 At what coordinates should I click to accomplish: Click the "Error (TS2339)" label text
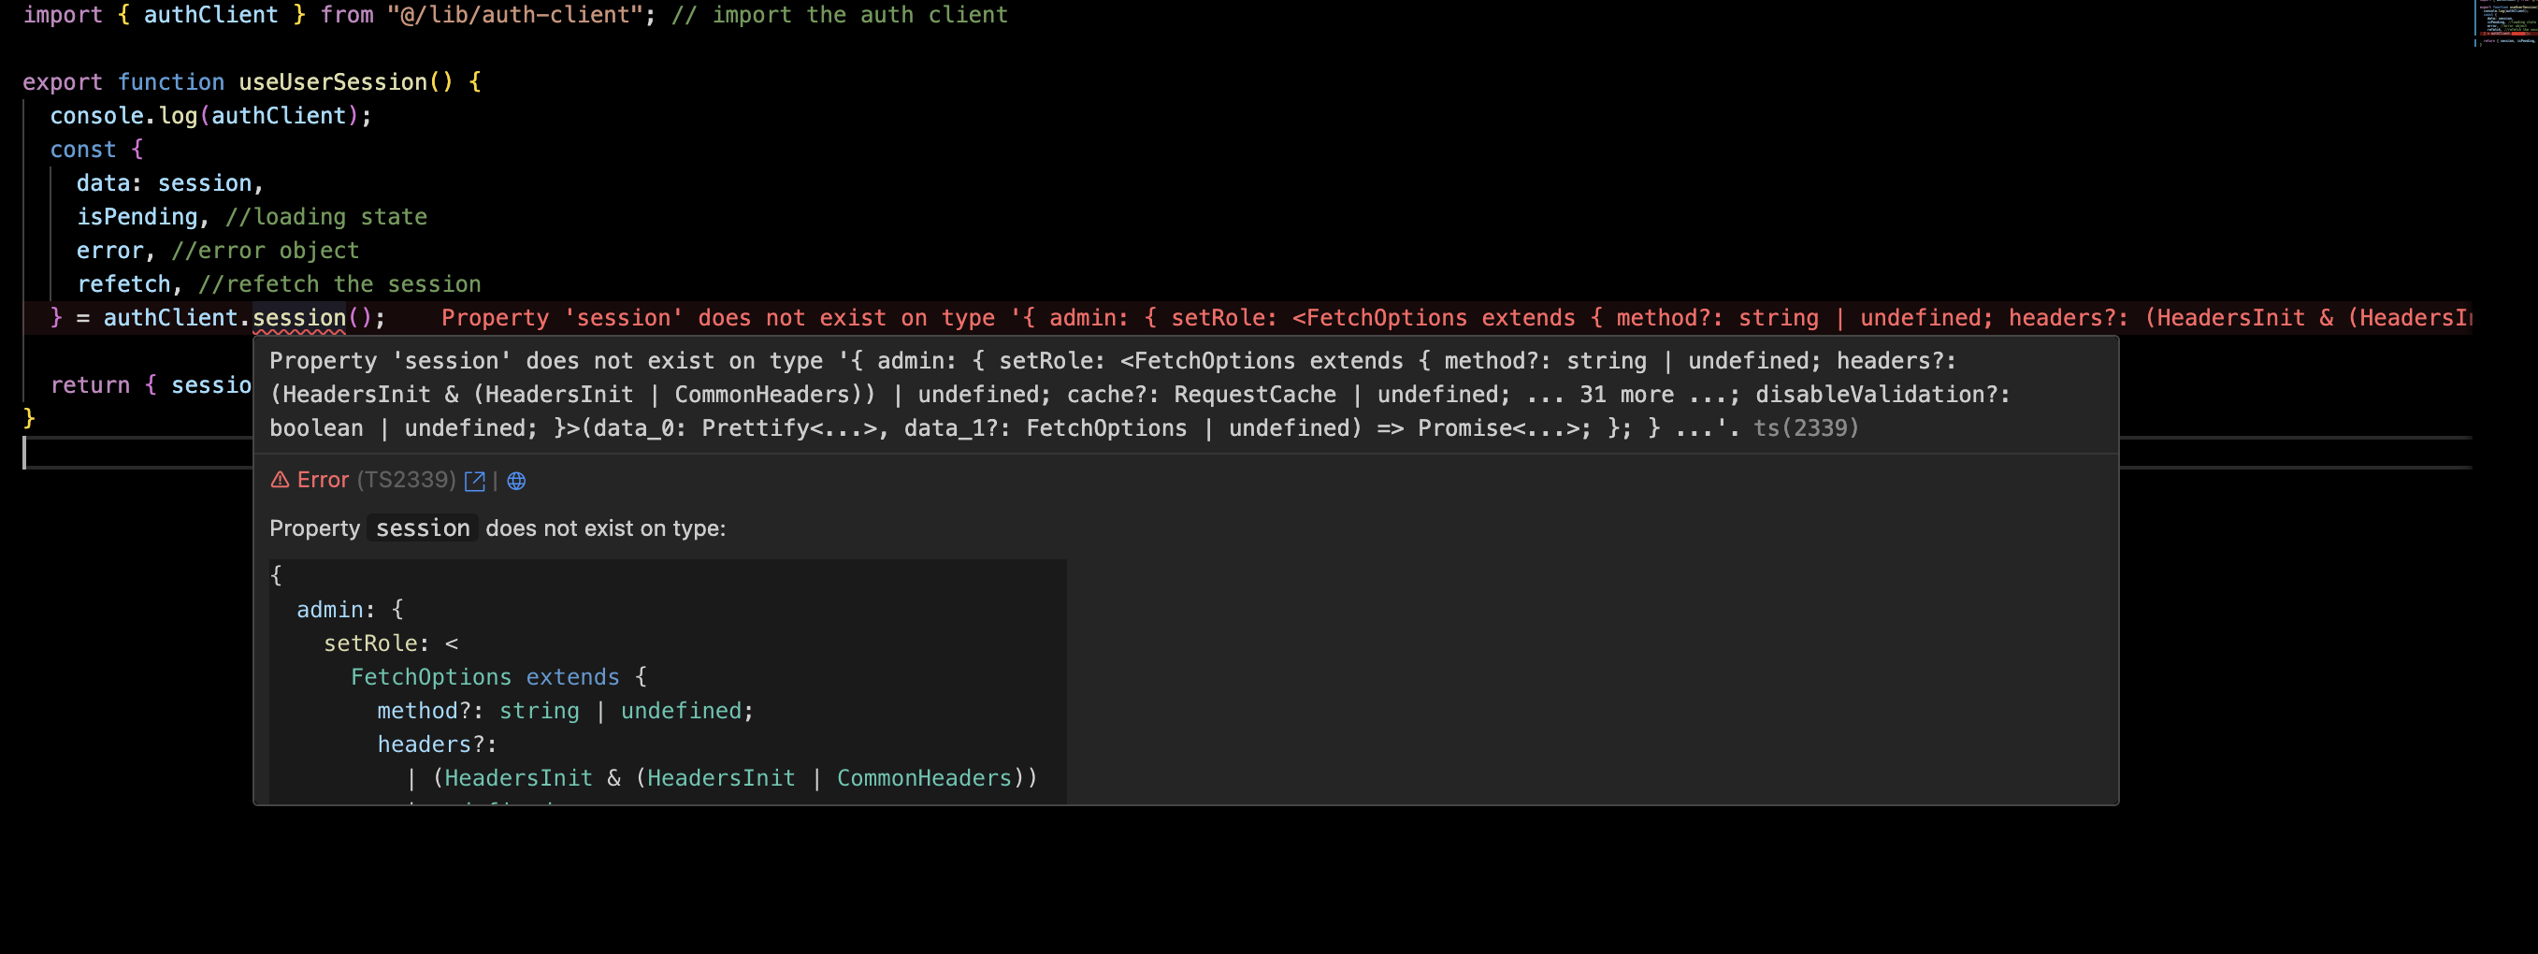pos(376,480)
